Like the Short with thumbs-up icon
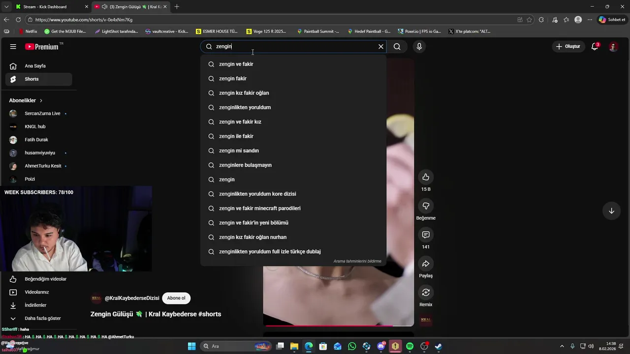The image size is (630, 354). 426,177
